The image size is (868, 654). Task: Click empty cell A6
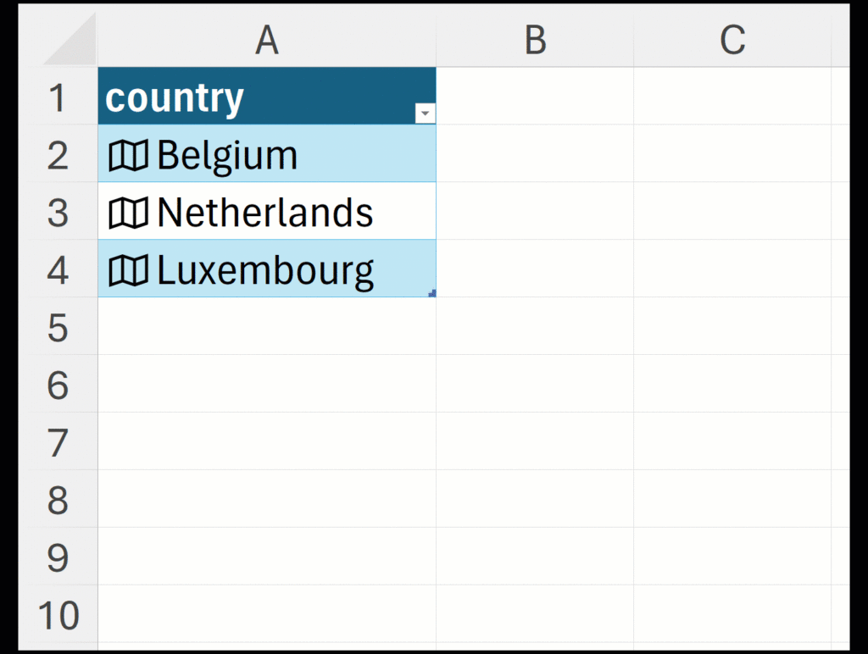click(x=267, y=385)
